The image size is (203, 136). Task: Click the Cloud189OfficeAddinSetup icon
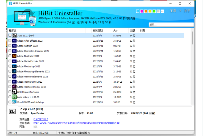tap(14, 102)
